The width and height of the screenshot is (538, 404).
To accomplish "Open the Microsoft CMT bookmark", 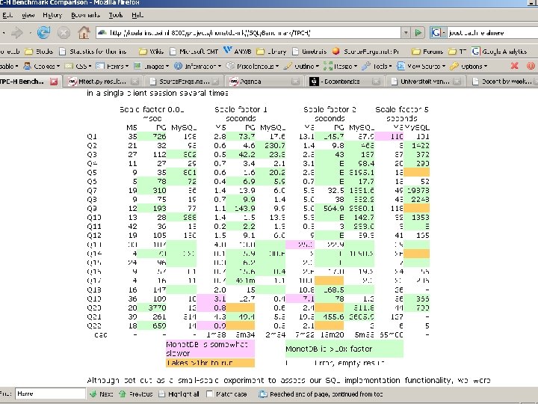I will pos(194,52).
